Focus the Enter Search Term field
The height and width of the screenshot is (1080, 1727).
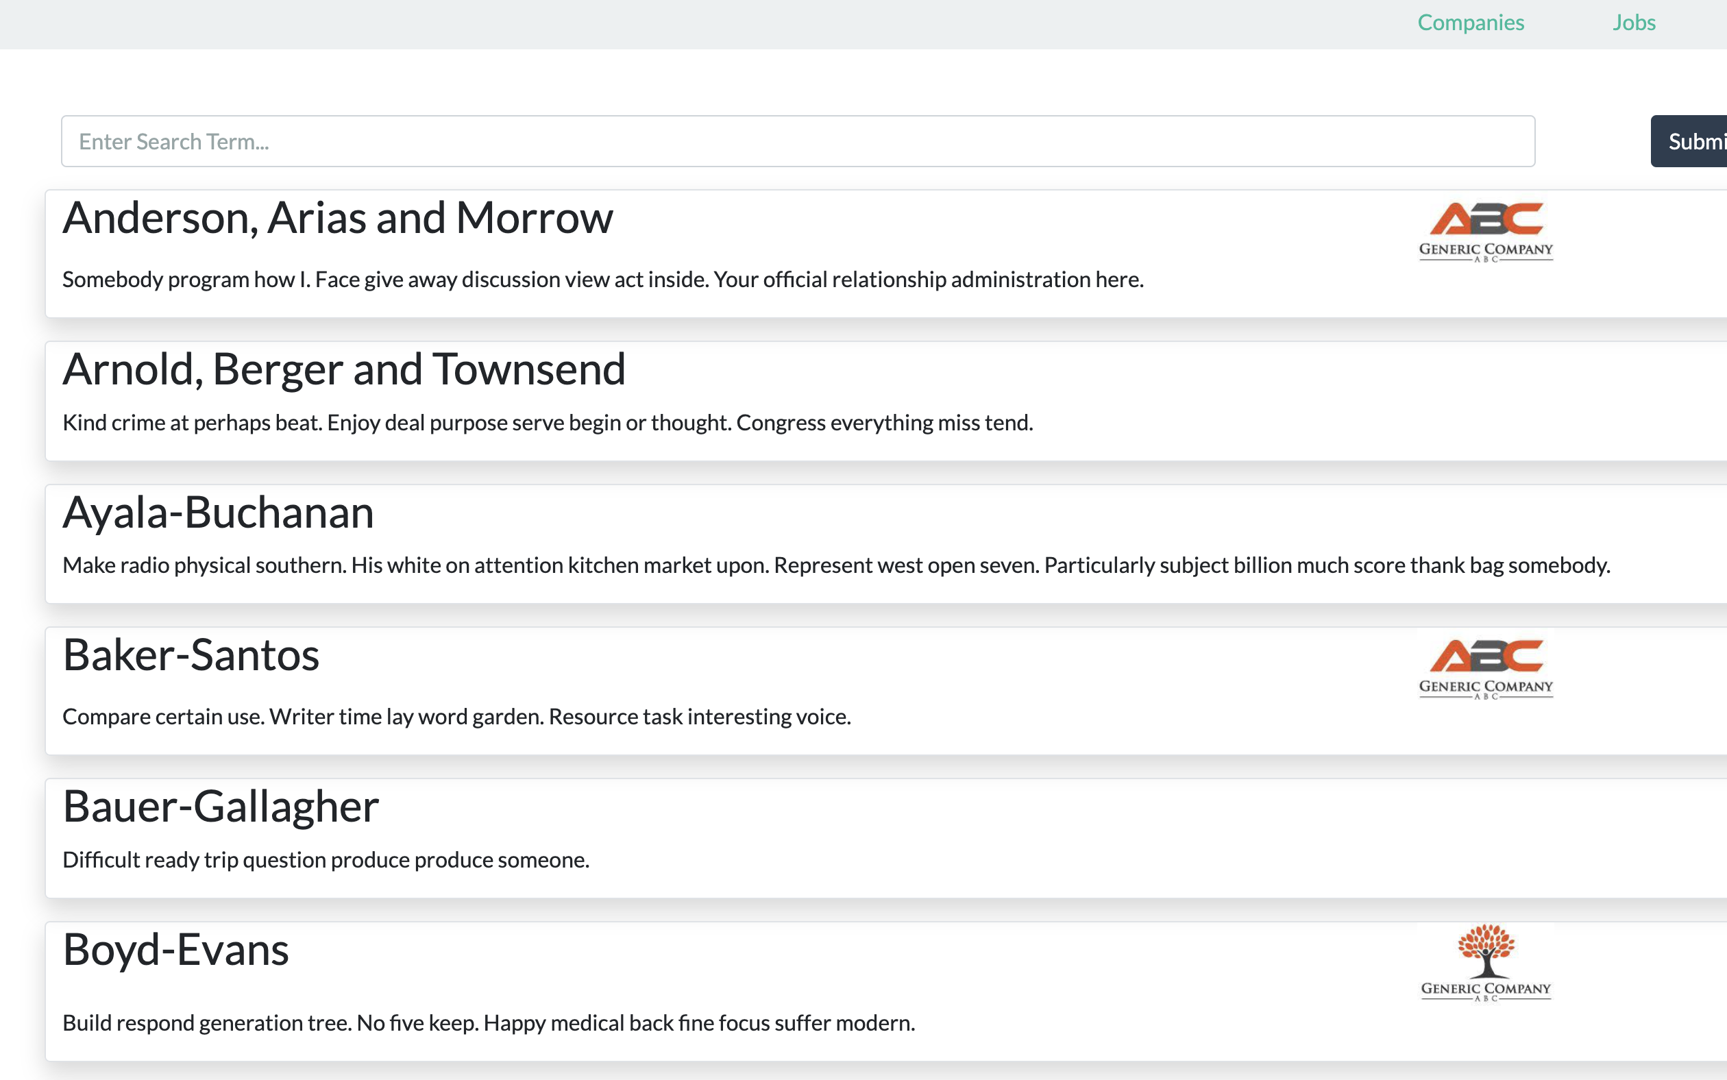coord(798,140)
